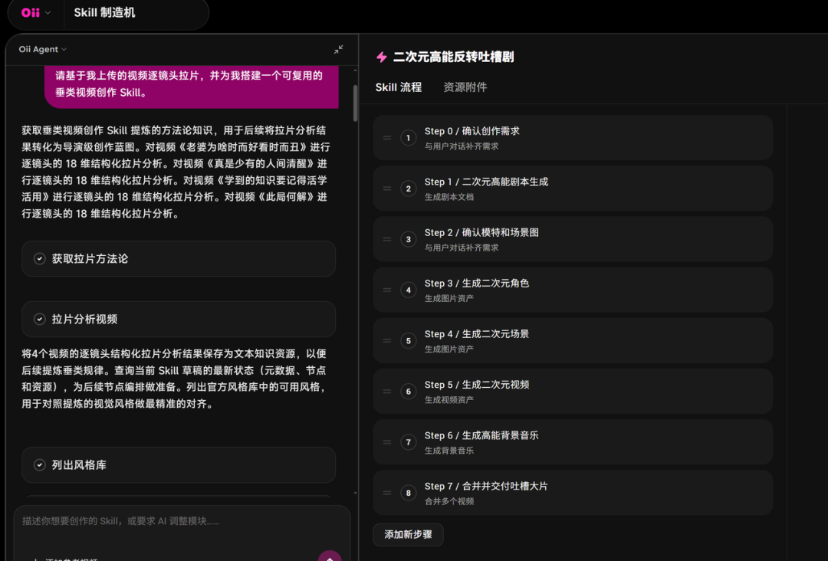Open Step 0 / 确认创作需求
The width and height of the screenshot is (828, 561).
tap(573, 138)
